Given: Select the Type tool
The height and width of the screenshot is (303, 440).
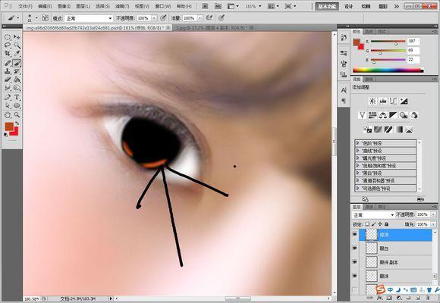Looking at the screenshot, I should tap(17, 97).
